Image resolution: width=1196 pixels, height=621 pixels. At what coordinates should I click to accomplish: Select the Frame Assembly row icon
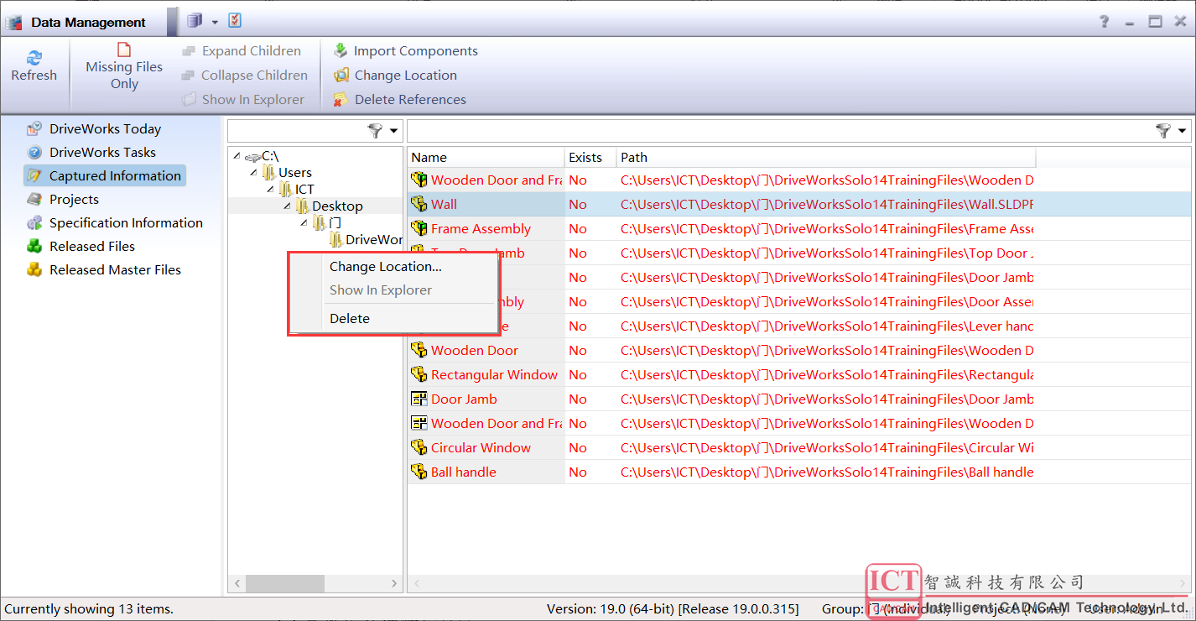tap(419, 228)
